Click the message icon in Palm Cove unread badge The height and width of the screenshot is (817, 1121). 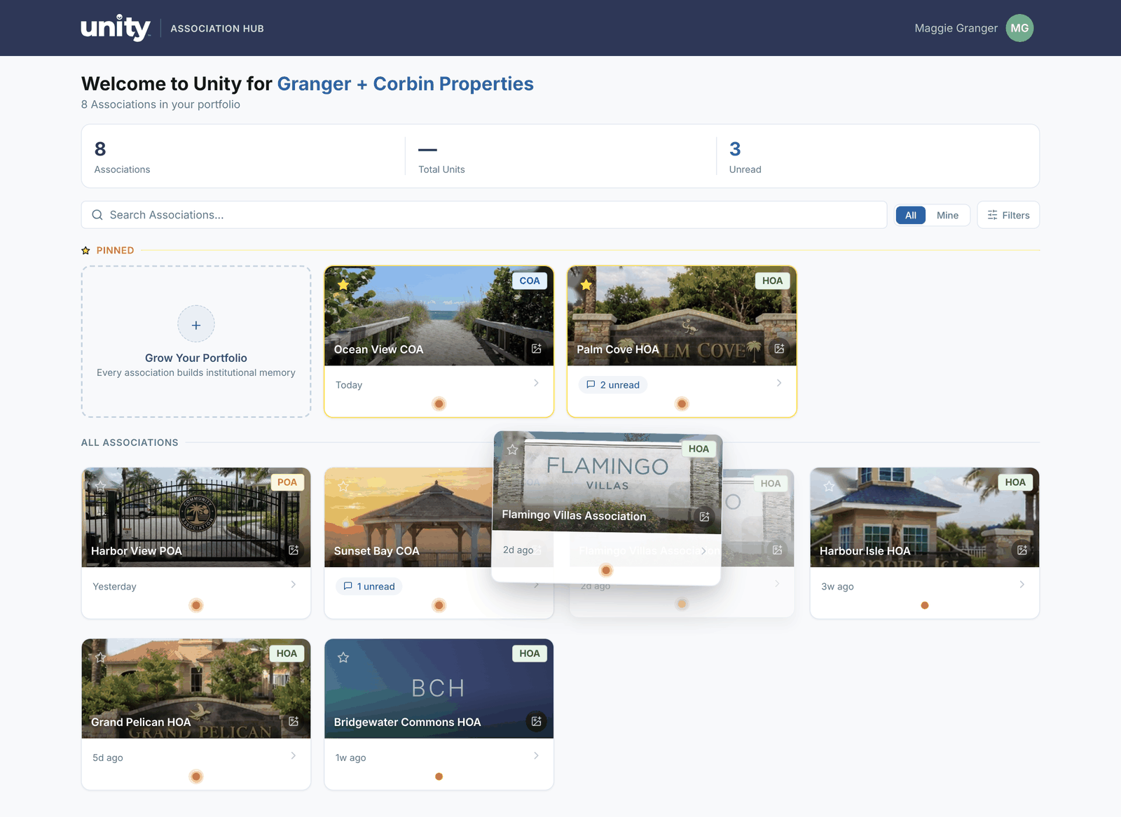coord(591,384)
